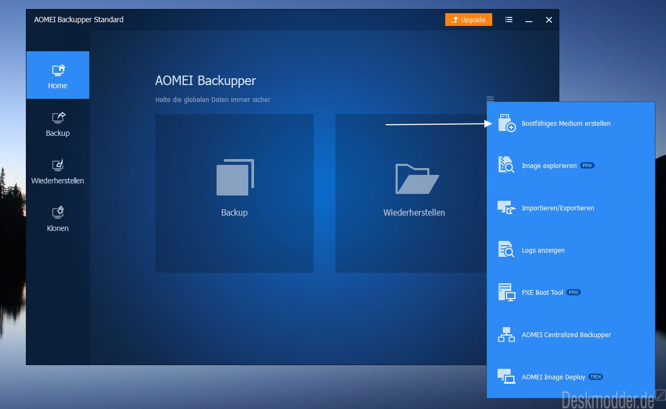Click the Logs anzeigen document icon
The height and width of the screenshot is (409, 666).
click(506, 249)
